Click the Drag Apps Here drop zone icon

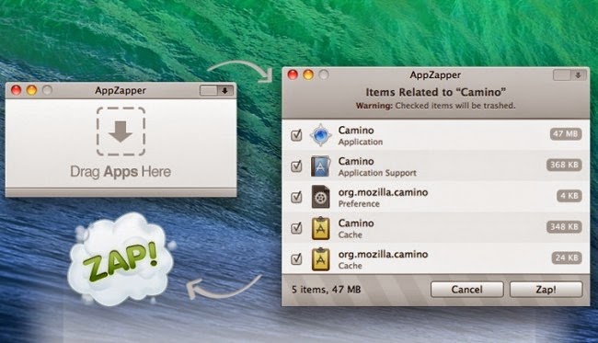click(121, 131)
